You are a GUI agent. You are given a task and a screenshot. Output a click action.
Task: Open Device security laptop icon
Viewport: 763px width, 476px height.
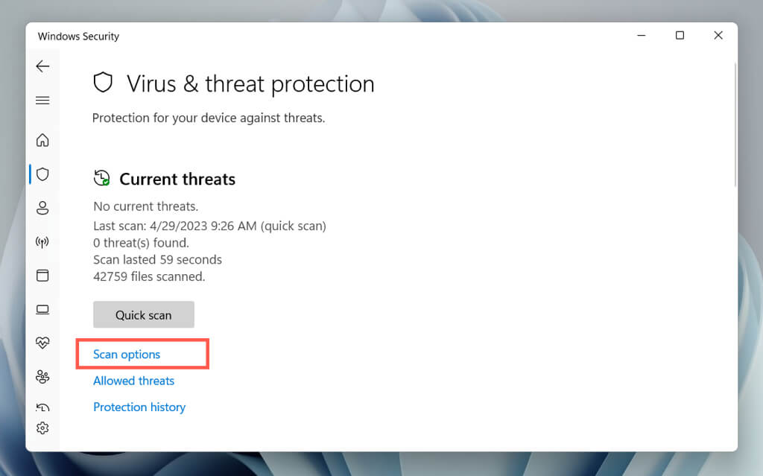(42, 309)
